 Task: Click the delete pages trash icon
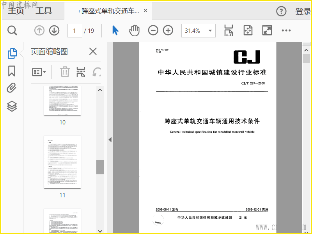pyautogui.click(x=65, y=72)
